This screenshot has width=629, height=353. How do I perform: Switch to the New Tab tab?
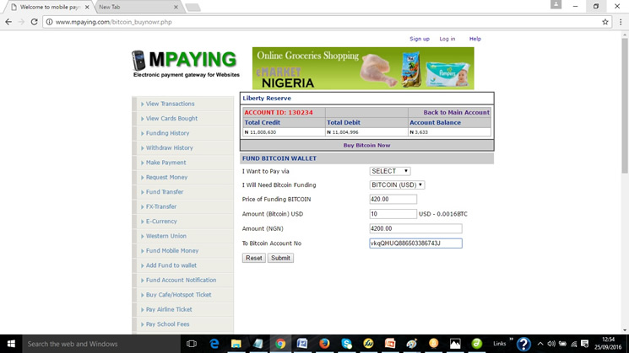(137, 8)
